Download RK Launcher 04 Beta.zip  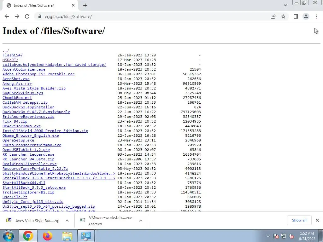(x=28, y=159)
